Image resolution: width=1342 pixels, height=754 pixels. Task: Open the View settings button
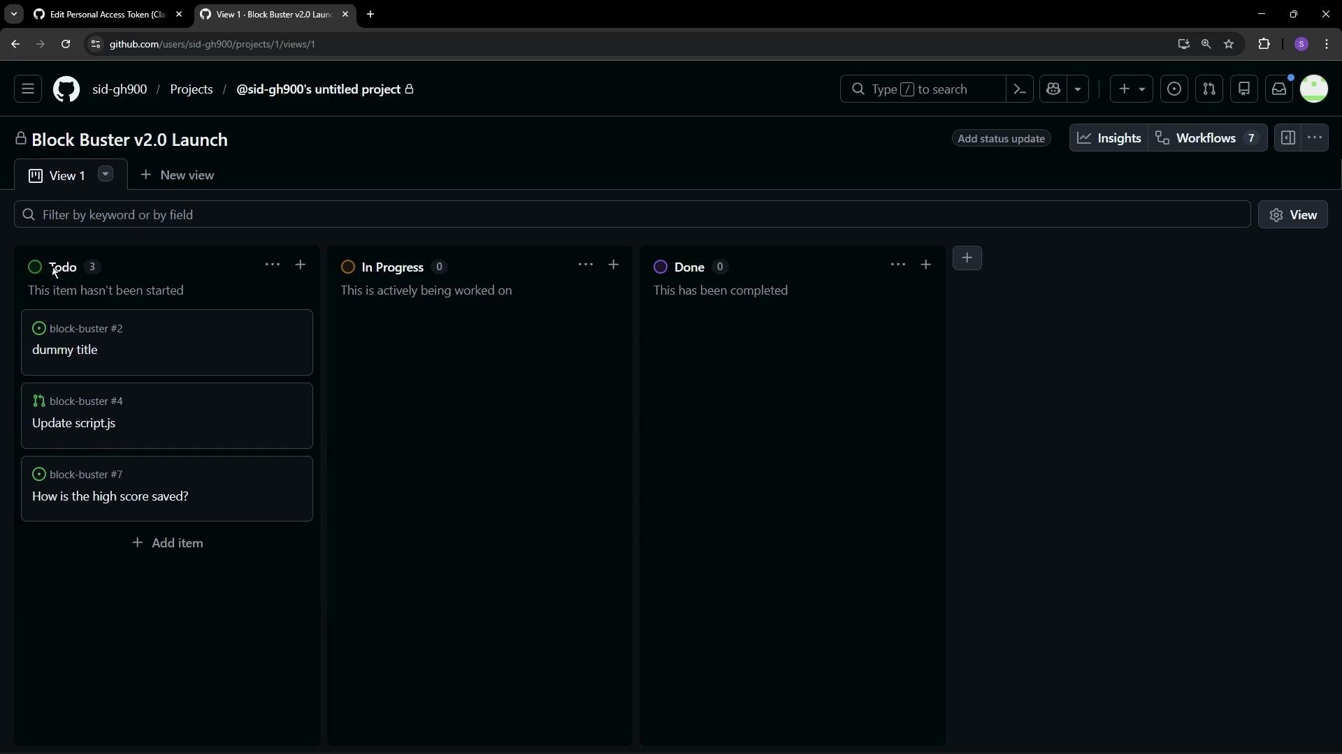click(1293, 215)
